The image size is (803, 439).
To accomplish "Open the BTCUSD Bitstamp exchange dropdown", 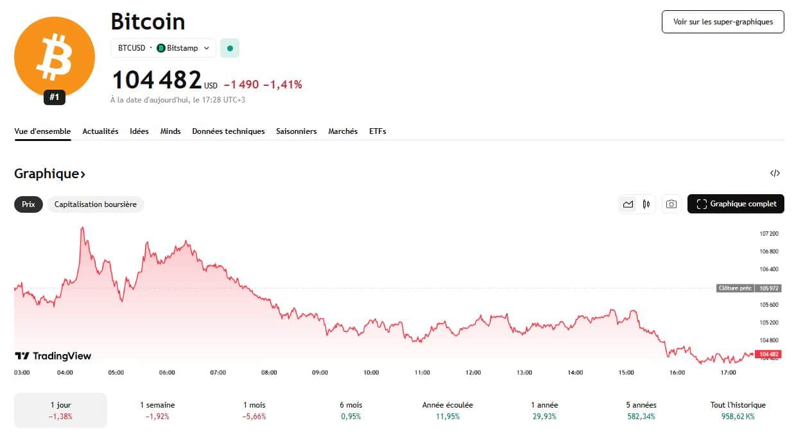I will pyautogui.click(x=163, y=48).
